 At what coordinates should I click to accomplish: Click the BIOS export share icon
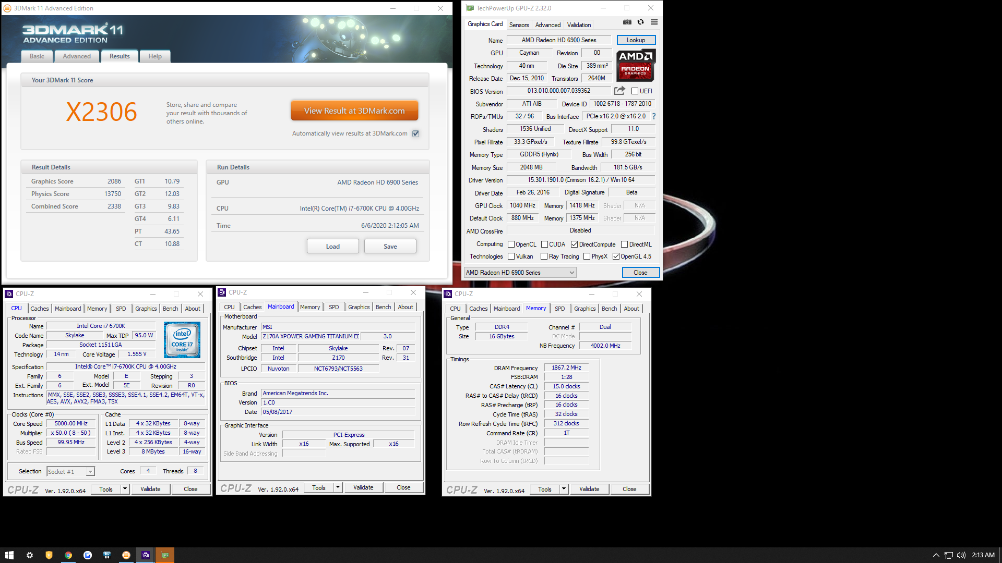pos(619,91)
